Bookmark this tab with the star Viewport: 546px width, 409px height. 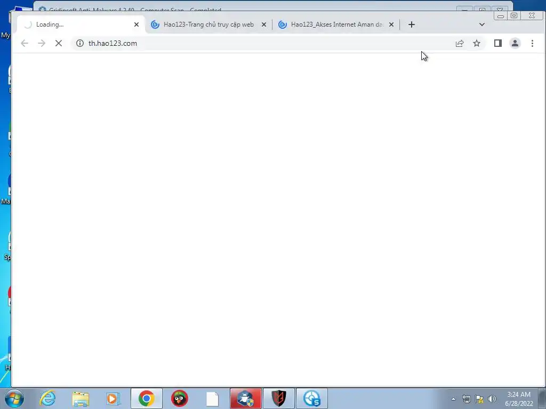coord(477,43)
